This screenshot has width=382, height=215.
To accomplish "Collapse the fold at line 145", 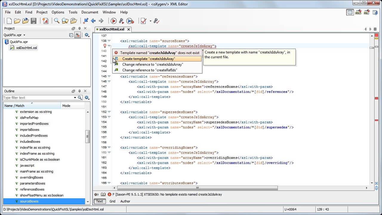I will pyautogui.click(x=109, y=76).
